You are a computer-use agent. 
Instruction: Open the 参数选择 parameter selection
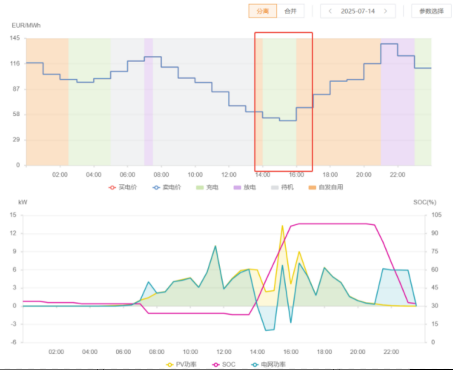click(x=431, y=11)
